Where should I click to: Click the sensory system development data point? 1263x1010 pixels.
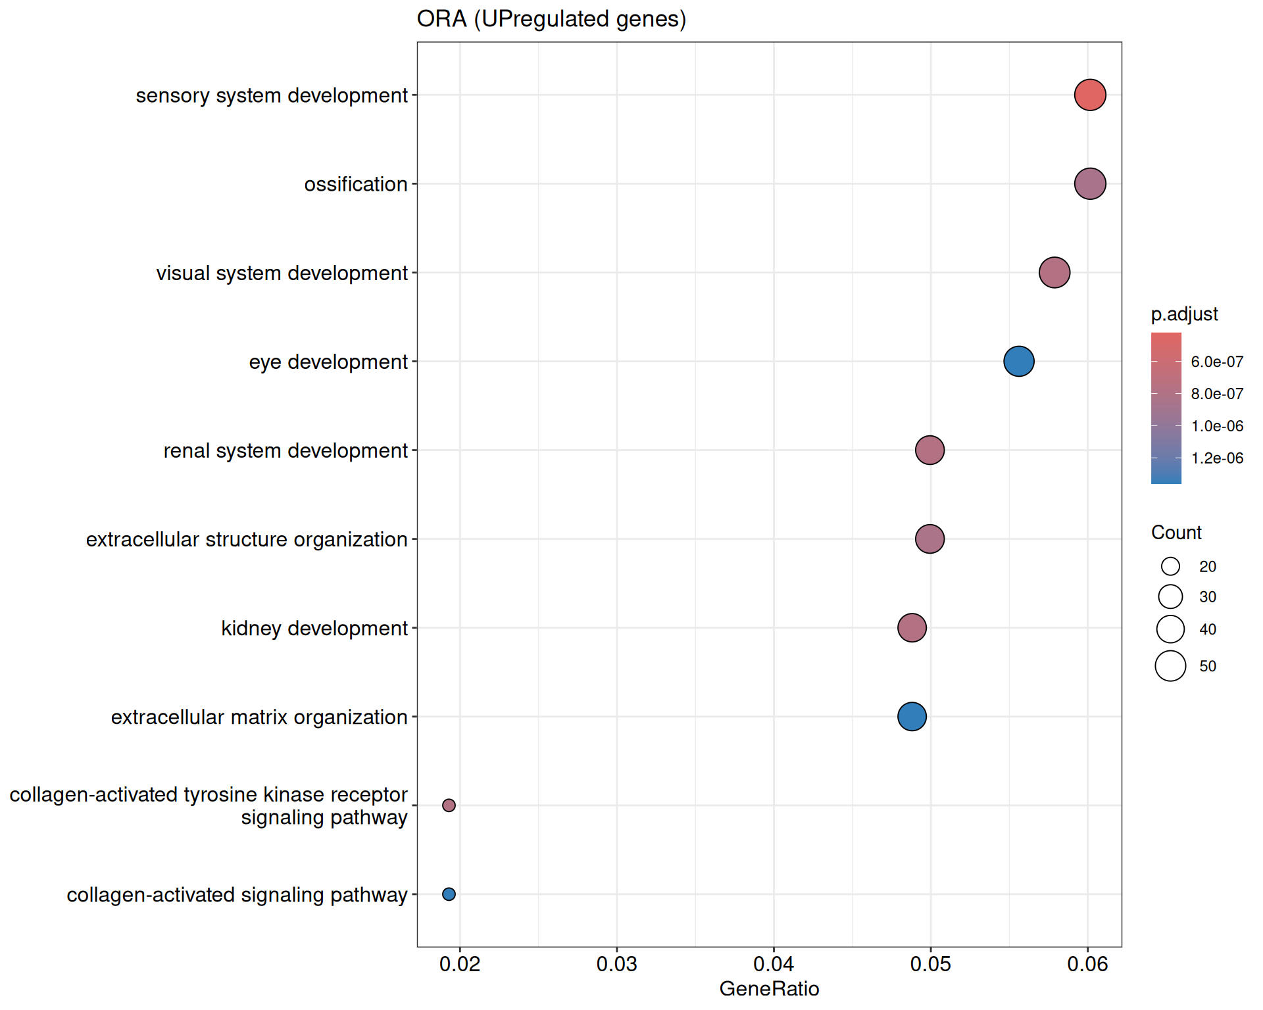click(1090, 95)
